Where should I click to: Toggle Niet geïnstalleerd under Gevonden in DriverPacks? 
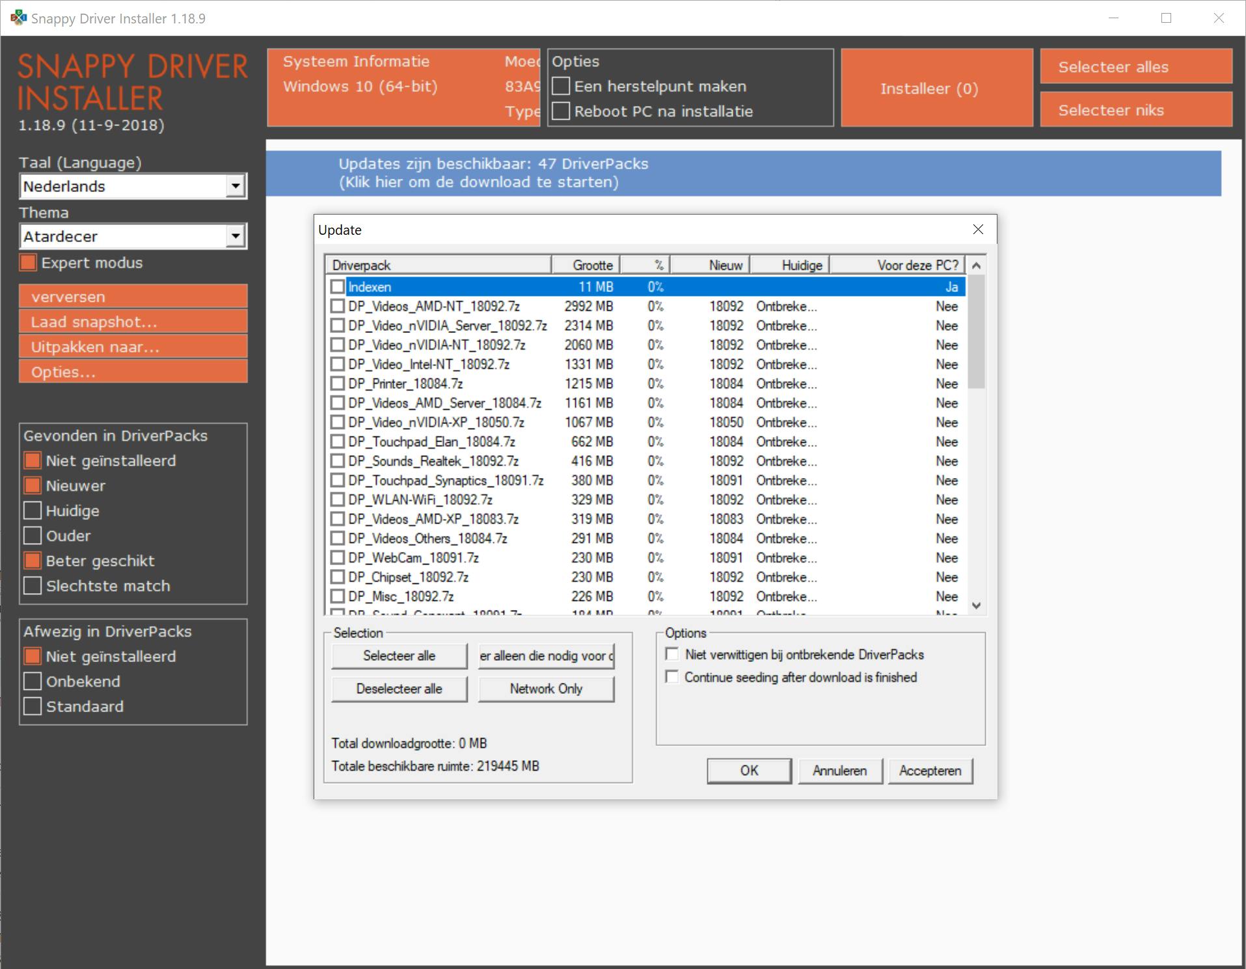[x=33, y=460]
